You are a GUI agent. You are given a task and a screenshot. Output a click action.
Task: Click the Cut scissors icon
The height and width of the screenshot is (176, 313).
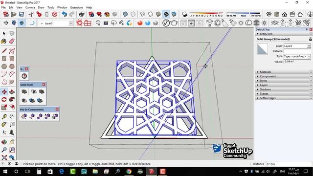[x=31, y=14]
